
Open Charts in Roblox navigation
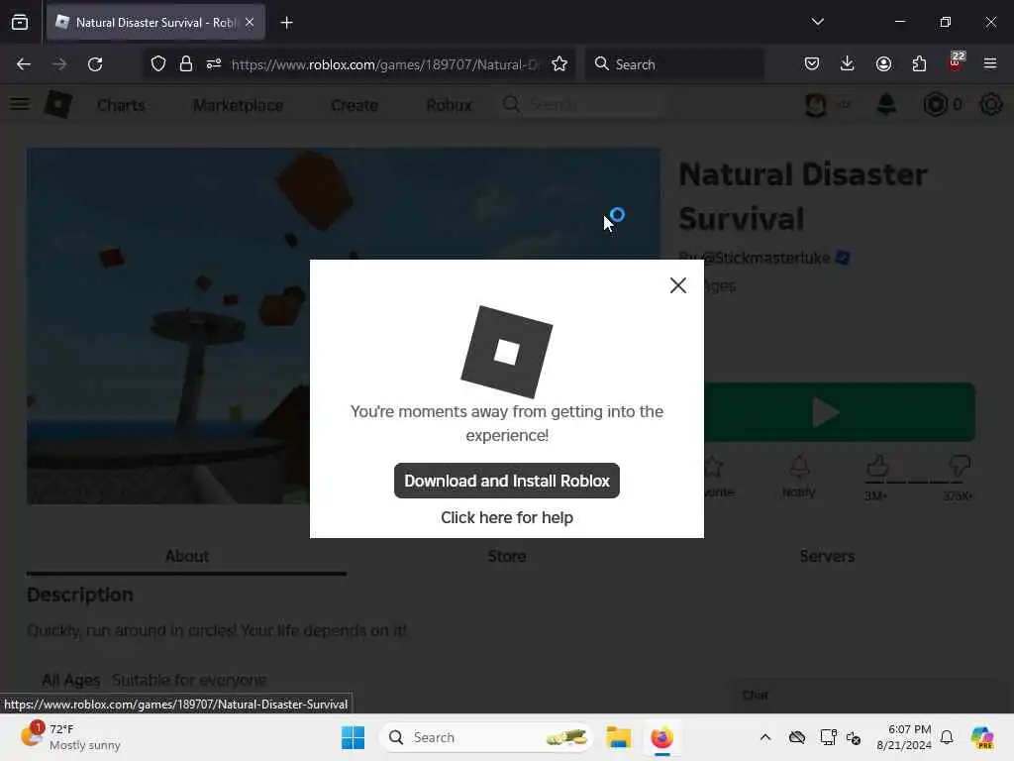tap(121, 105)
